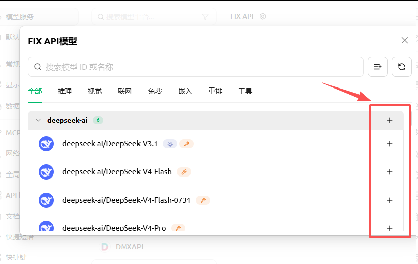This screenshot has height=264, width=418.
Task: Select the 全部 tab
Action: [x=35, y=91]
